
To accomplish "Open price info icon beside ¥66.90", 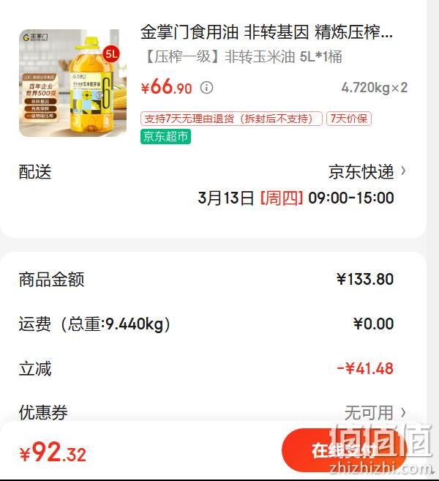I will tap(206, 88).
